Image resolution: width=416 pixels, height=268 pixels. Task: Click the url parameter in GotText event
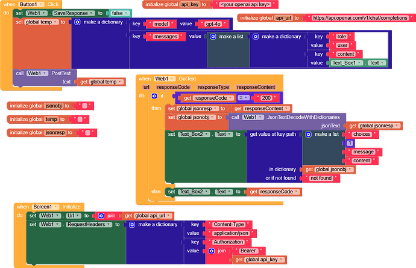[146, 87]
